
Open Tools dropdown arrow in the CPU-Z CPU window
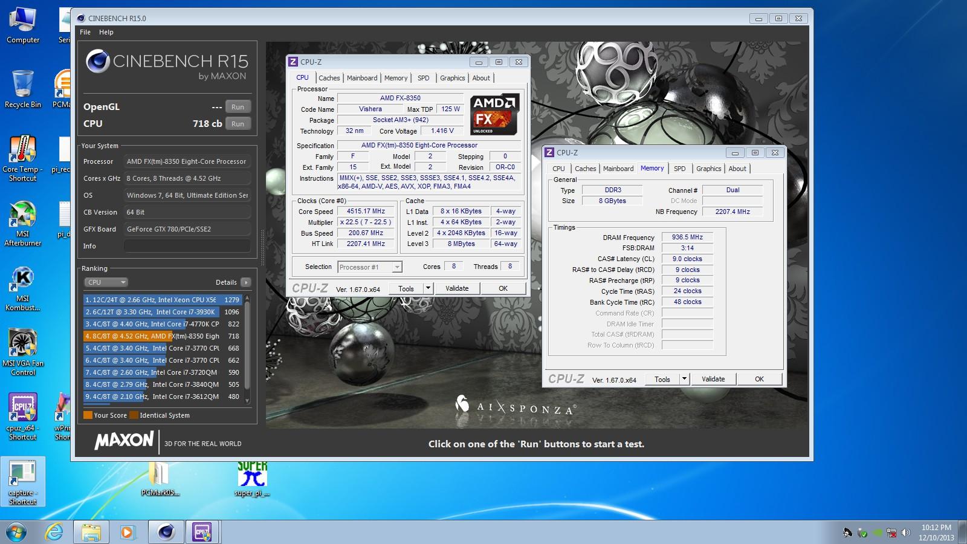[428, 288]
